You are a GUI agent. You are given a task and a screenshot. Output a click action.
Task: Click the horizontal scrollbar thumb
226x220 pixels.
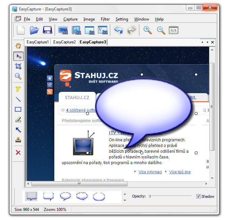click(79, 184)
